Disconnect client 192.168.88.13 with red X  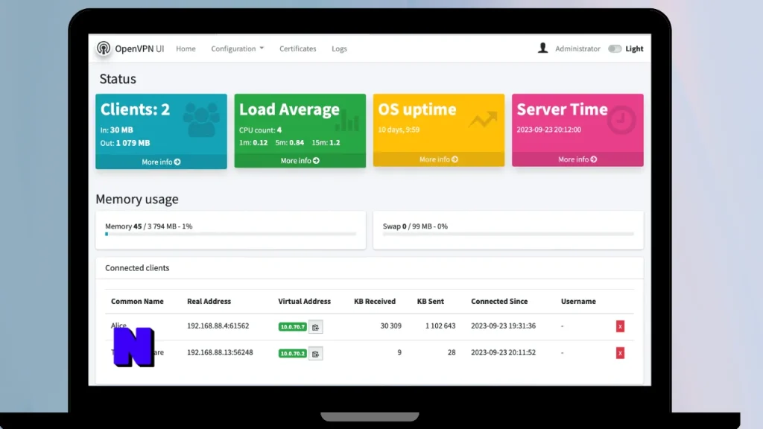click(x=620, y=353)
